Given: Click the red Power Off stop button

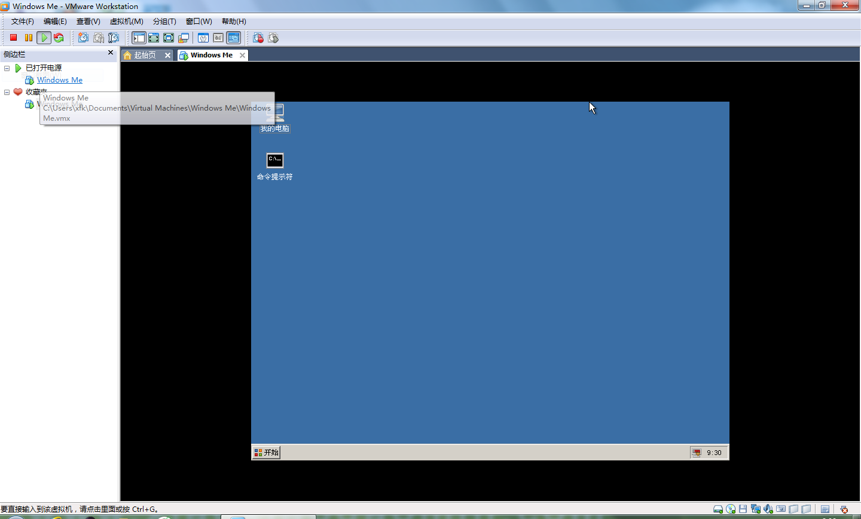Looking at the screenshot, I should point(13,38).
